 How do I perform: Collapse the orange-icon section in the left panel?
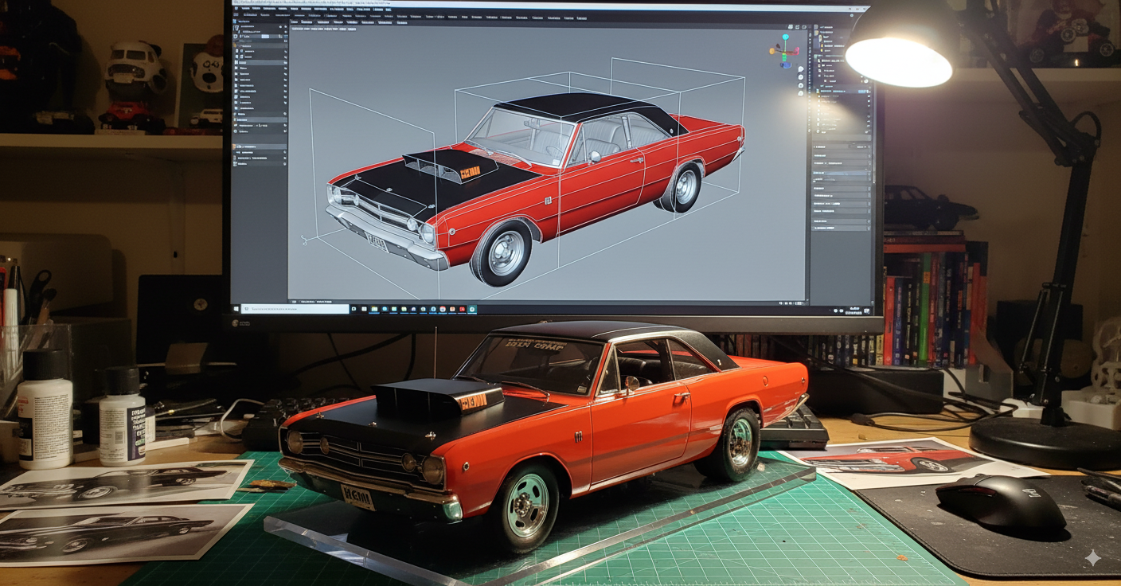coord(235,147)
